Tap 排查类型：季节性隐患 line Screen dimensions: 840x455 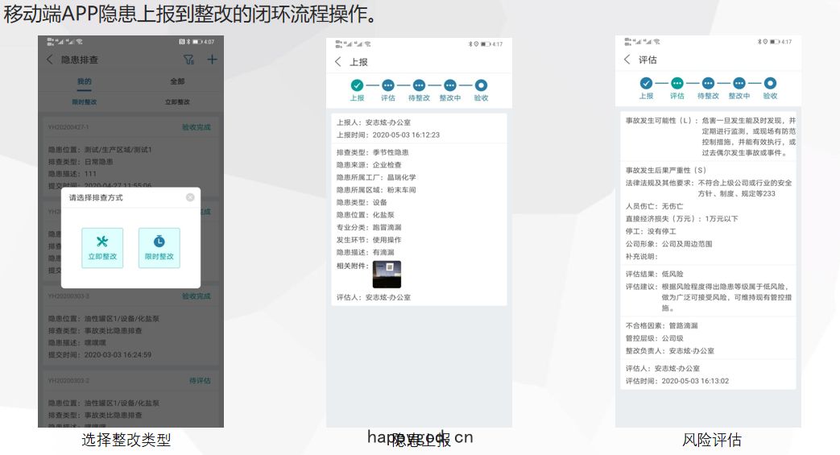tap(373, 152)
